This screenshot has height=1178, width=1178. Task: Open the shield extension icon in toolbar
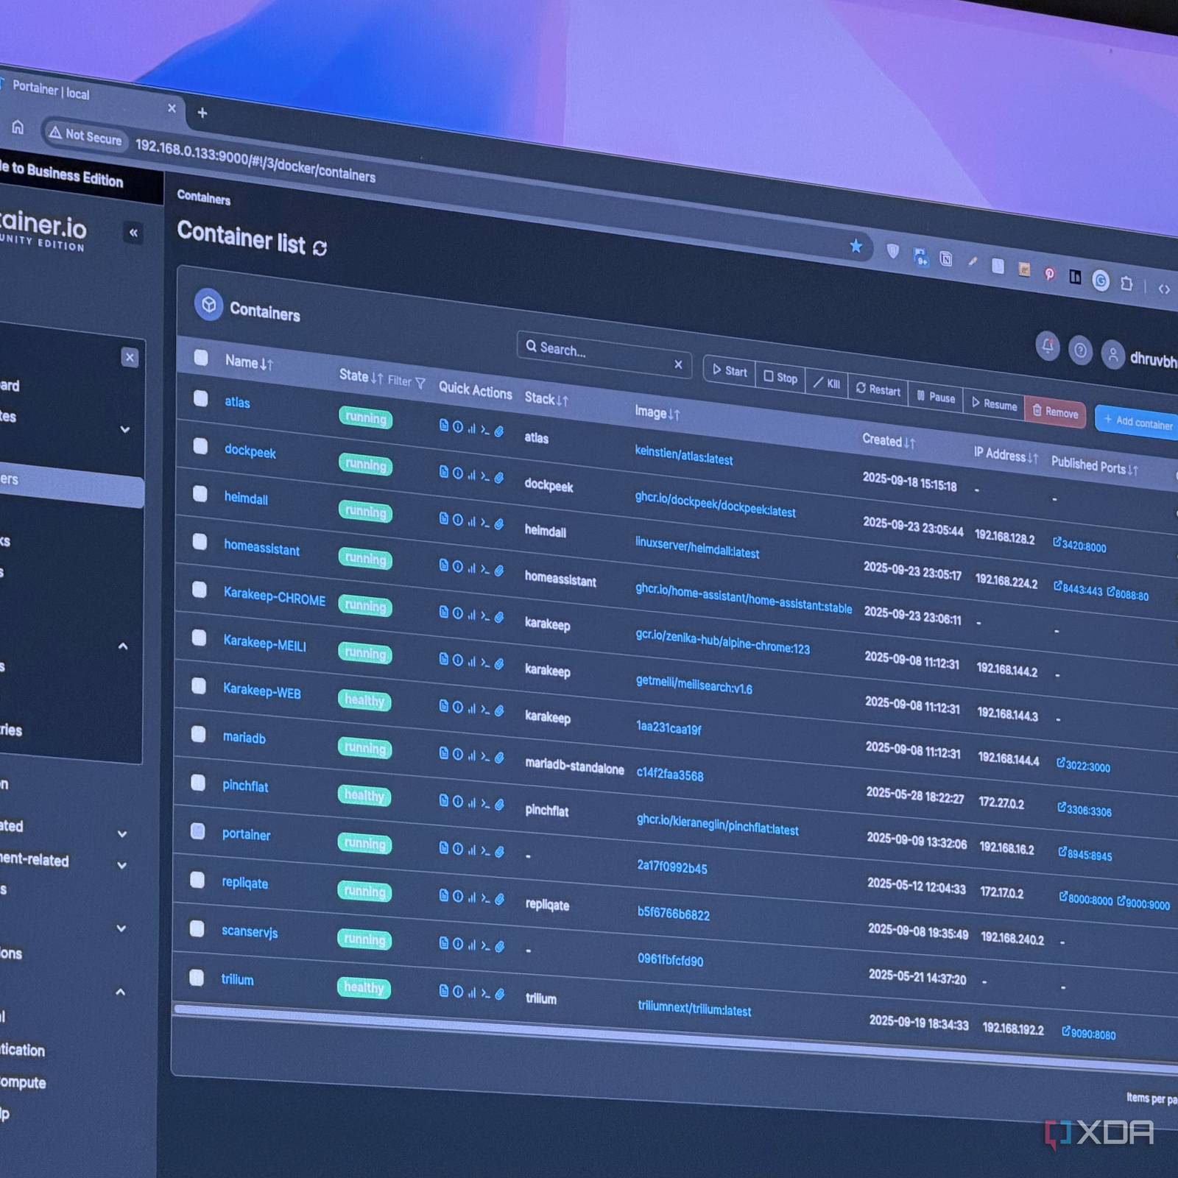tap(892, 252)
